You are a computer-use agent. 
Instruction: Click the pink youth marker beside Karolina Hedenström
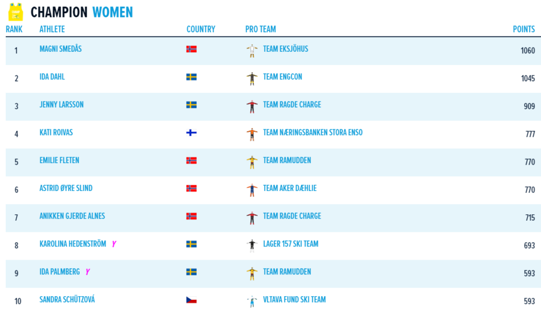[x=114, y=244]
